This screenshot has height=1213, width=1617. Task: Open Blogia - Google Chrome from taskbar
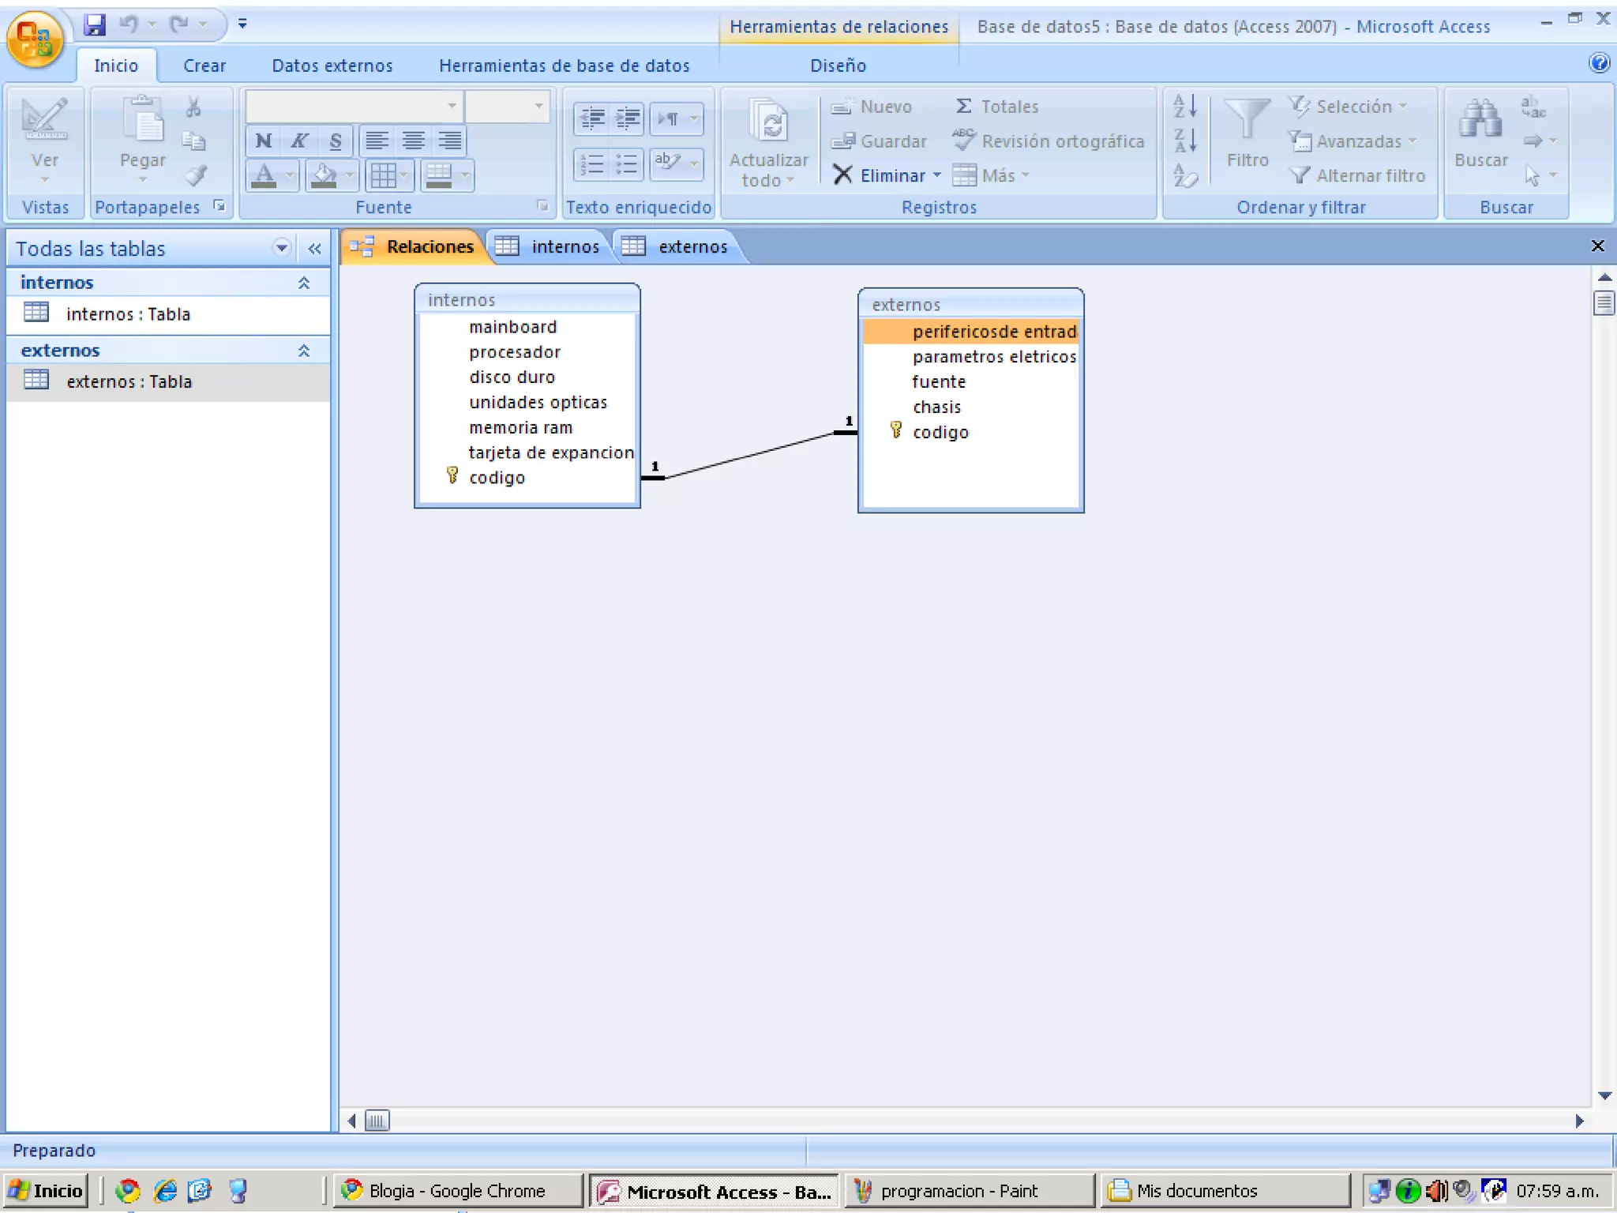456,1190
